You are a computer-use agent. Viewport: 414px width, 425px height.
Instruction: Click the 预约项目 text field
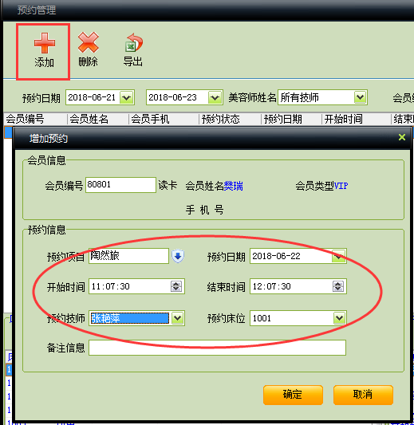128,256
